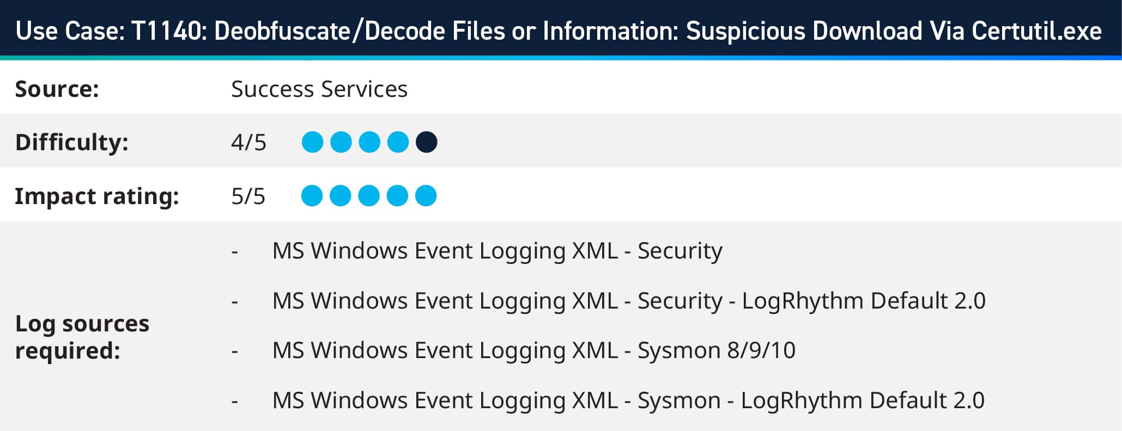Select the Source row label

(57, 89)
